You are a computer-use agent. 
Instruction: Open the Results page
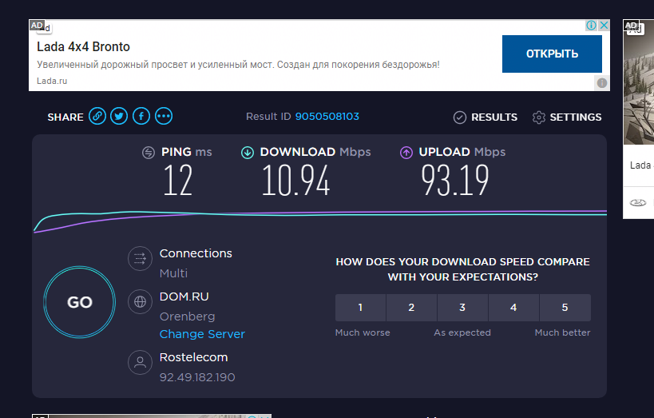click(486, 117)
